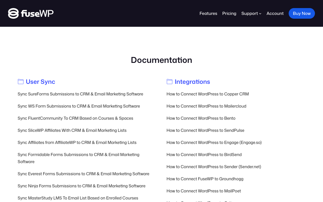Click the Integrations folder icon

[x=170, y=82]
